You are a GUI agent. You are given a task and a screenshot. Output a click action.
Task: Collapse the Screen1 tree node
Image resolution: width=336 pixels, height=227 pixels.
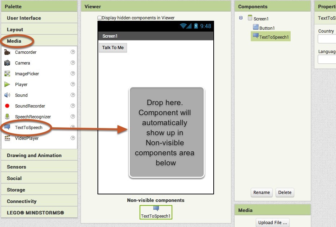pos(241,18)
